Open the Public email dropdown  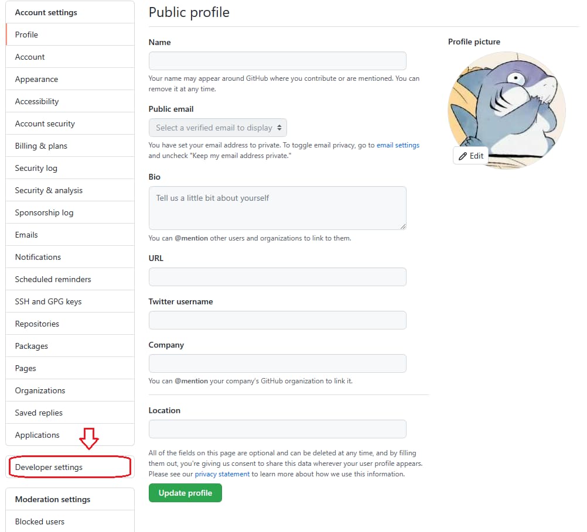[x=218, y=128]
